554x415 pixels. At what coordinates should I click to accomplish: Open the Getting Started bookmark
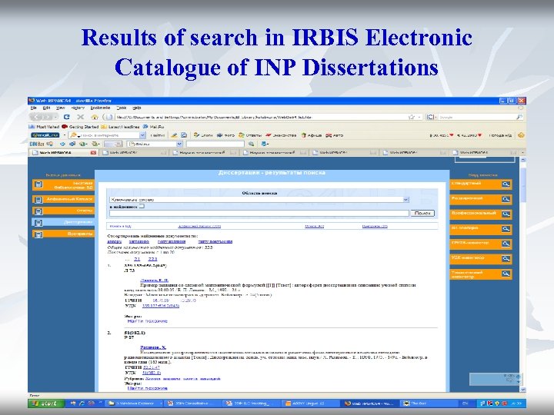(x=78, y=126)
